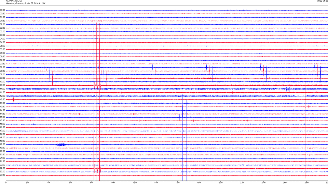Click the 18:00 time label
328x184 pixels.
2,138
